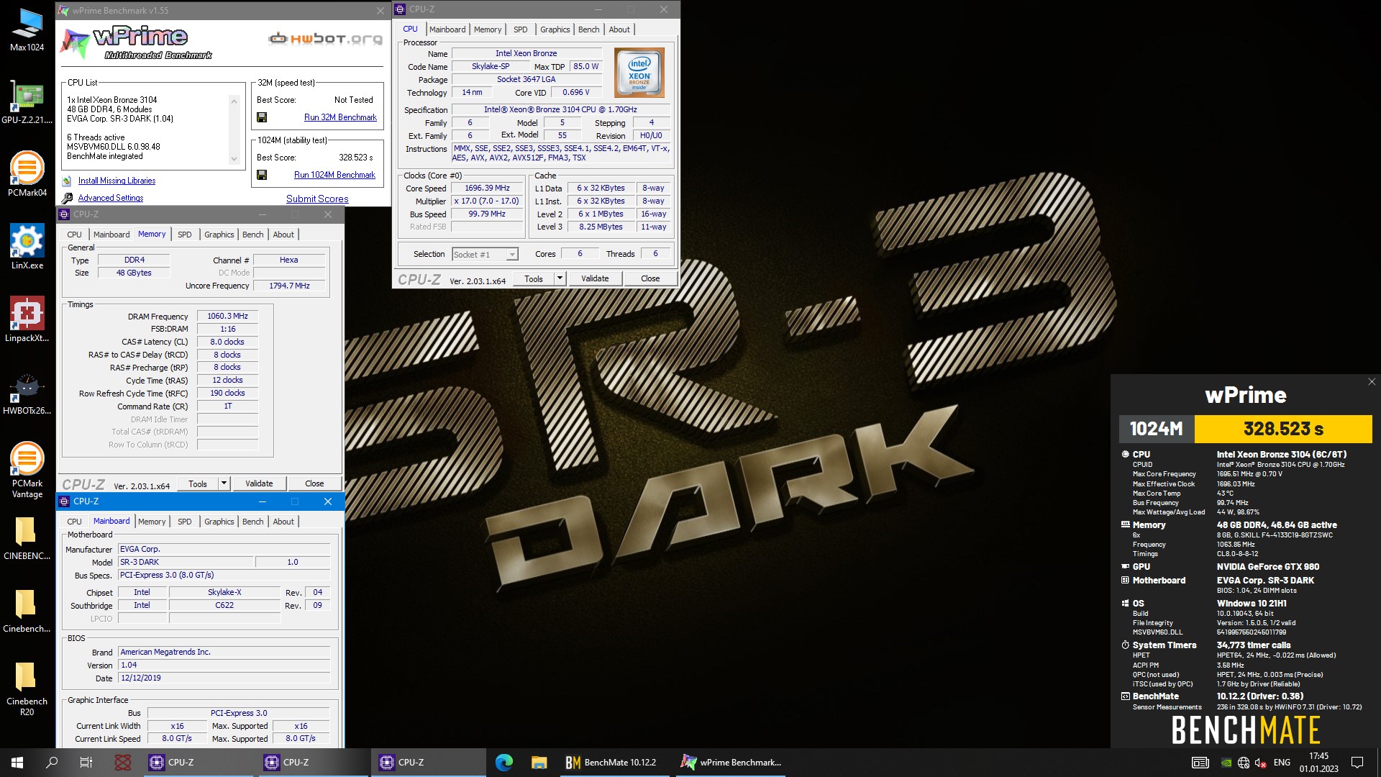Open taskbar Search
Screen dimensions: 1381x777
pyautogui.click(x=52, y=763)
